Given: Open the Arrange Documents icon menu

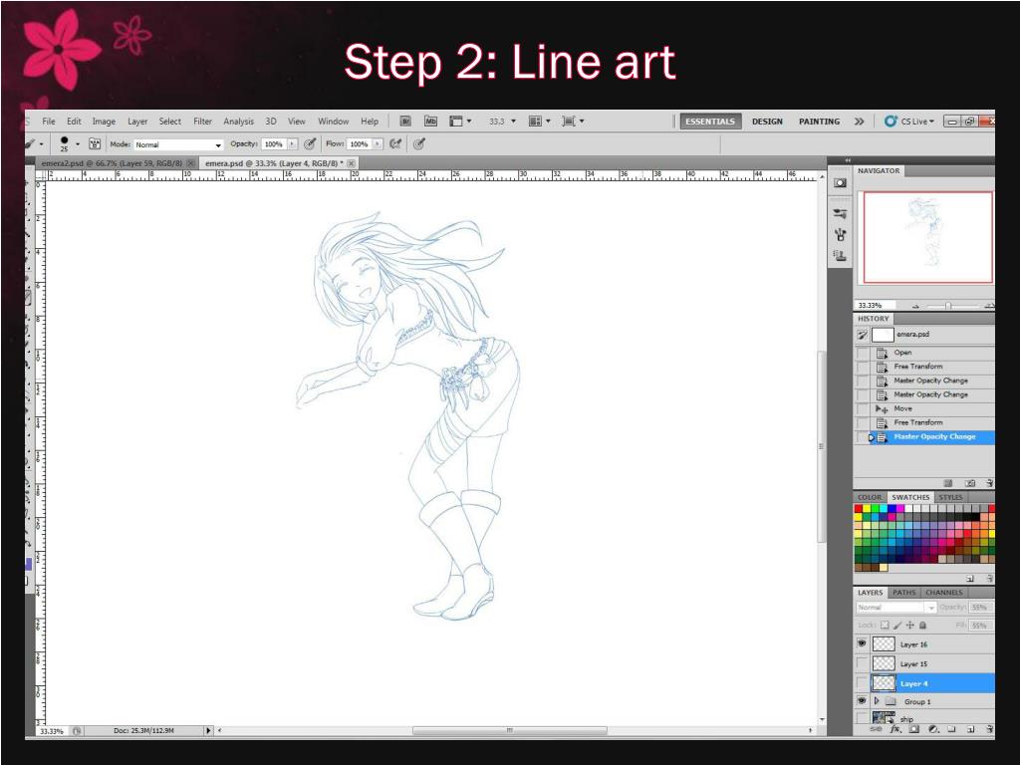Looking at the screenshot, I should tap(539, 121).
